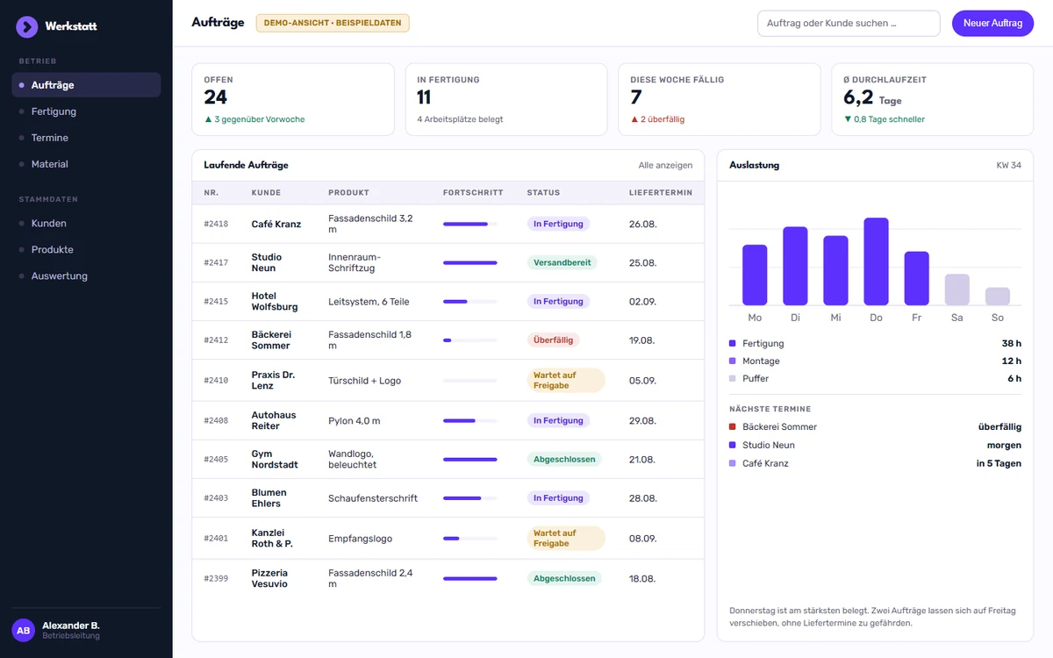The image size is (1053, 658).
Task: Click the Abgeschlossen badge for Gym Nordstadt
Action: click(x=564, y=459)
